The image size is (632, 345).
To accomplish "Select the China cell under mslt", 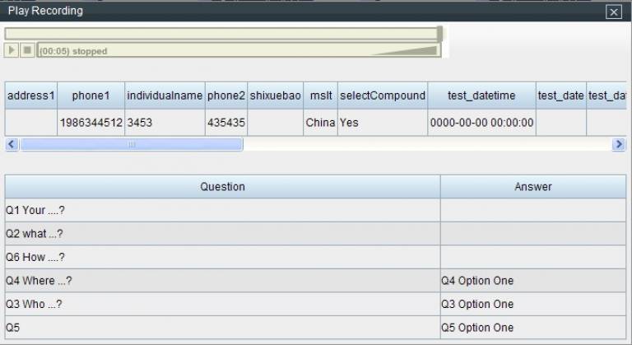I will (321, 123).
